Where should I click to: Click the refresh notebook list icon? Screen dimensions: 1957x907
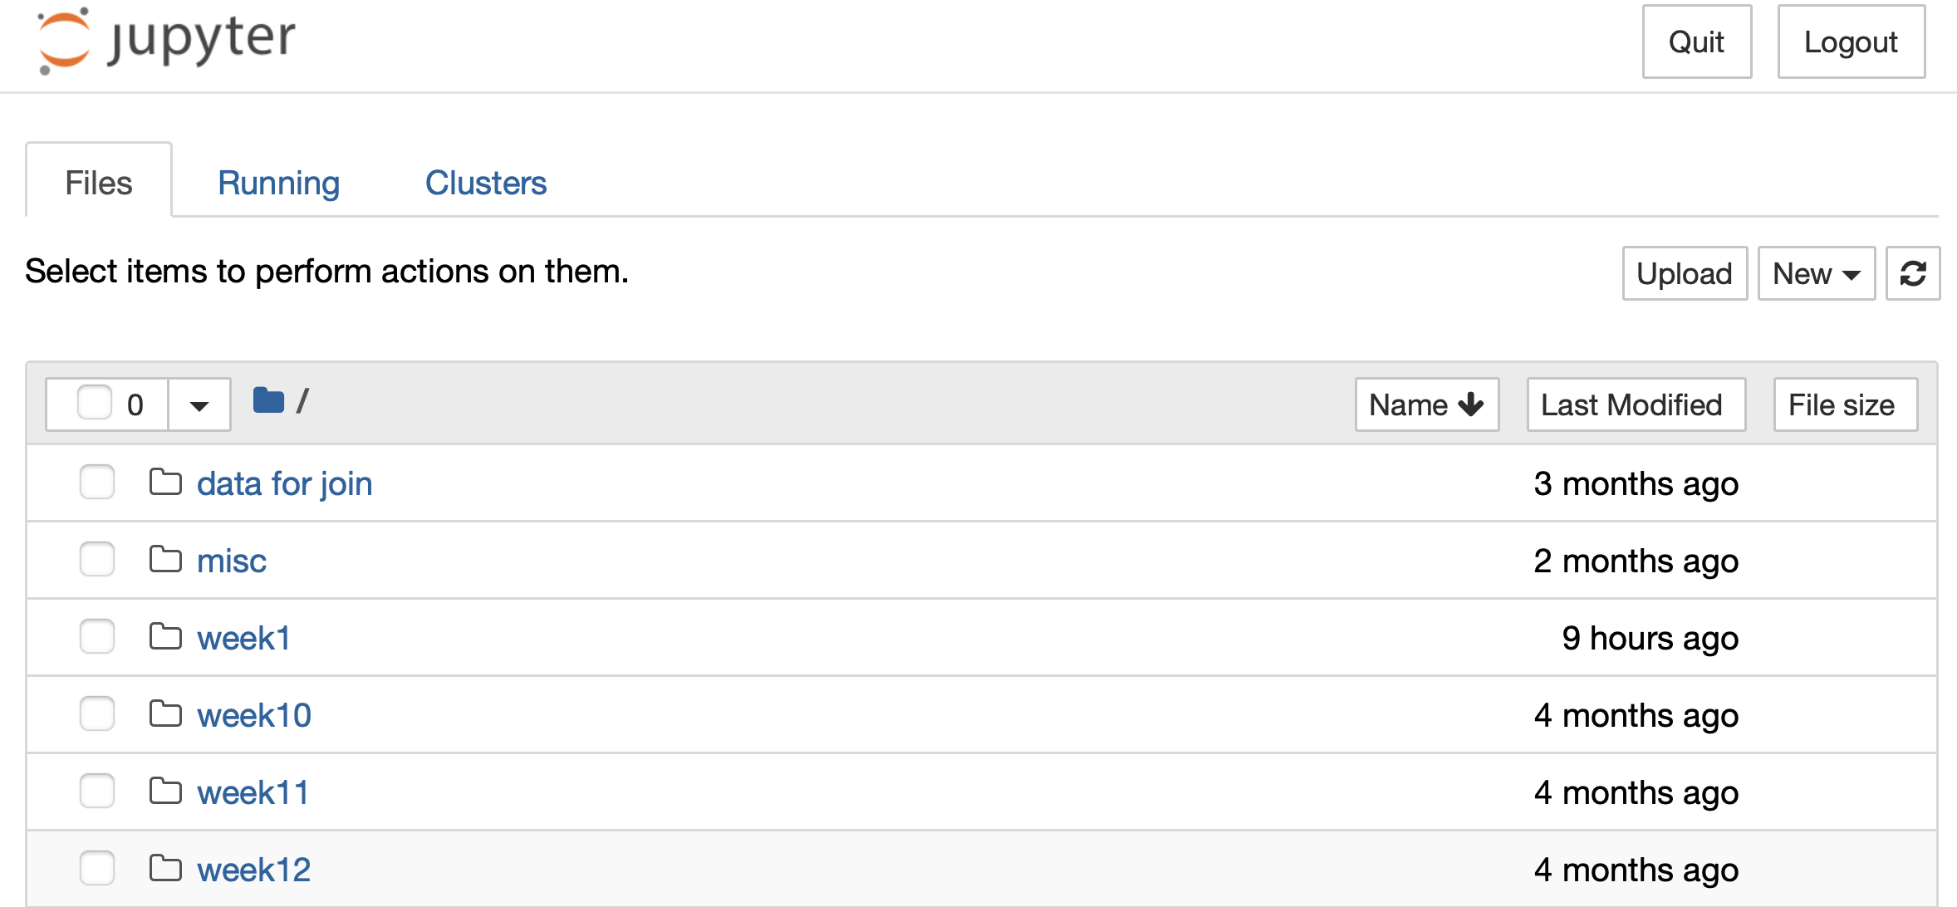pyautogui.click(x=1913, y=273)
